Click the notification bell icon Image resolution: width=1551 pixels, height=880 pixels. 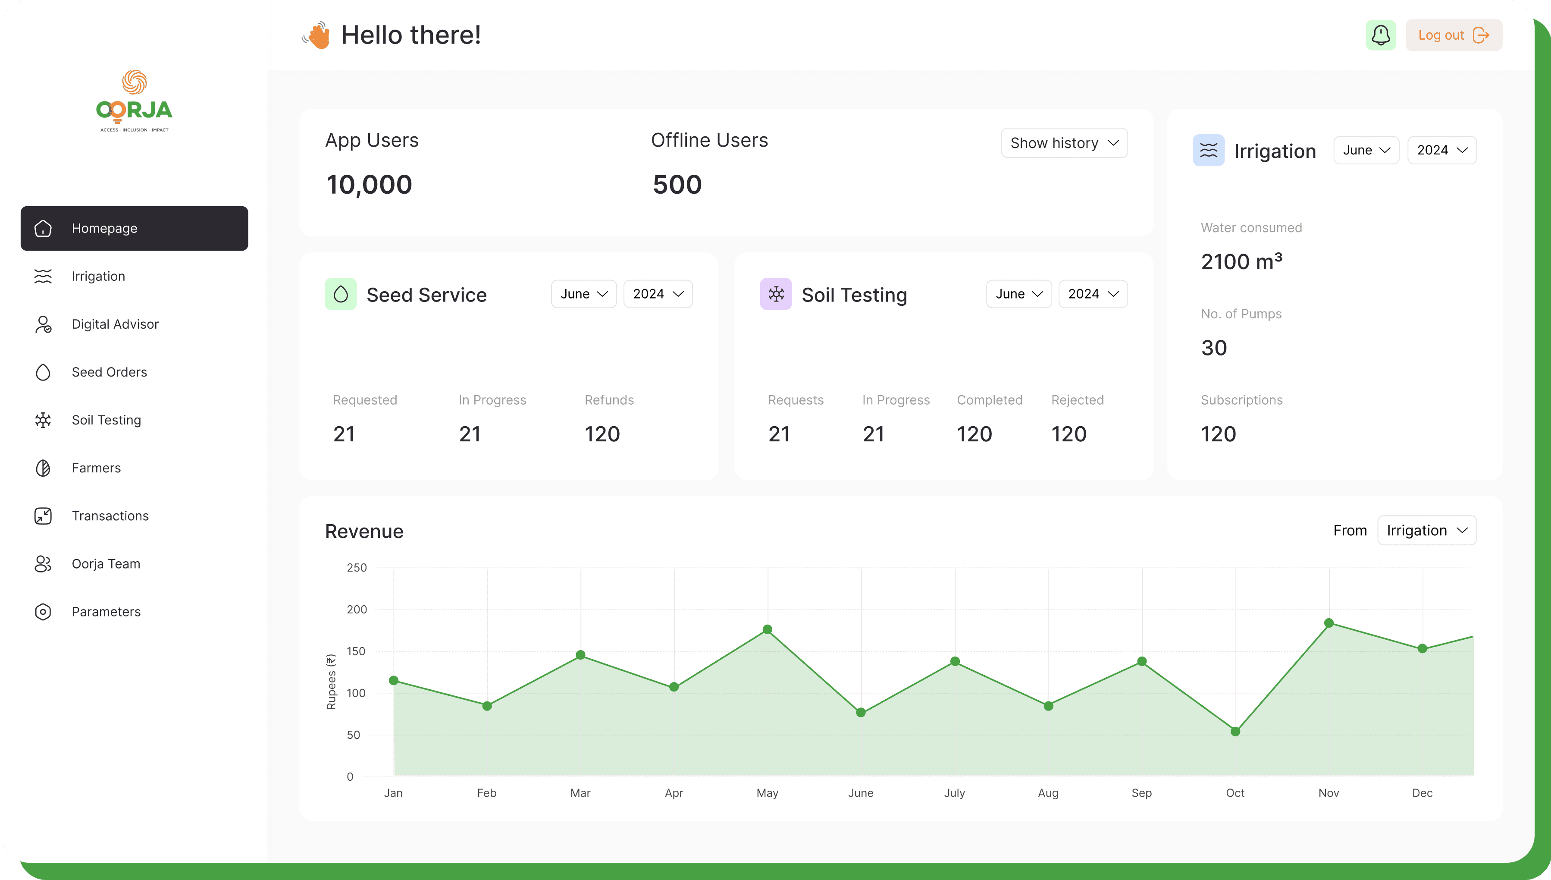coord(1380,35)
